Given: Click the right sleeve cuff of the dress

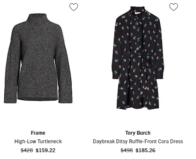Looking at the screenshot, I should pos(161,75).
